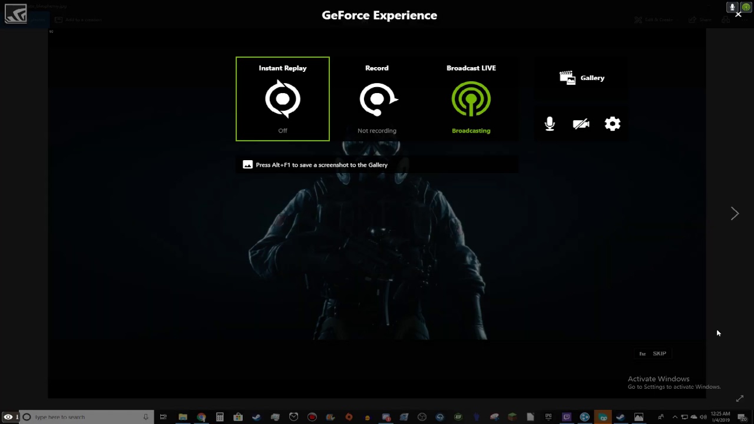Open the taskbar clock showing 12:25 AM
Image resolution: width=754 pixels, height=424 pixels.
tap(720, 417)
